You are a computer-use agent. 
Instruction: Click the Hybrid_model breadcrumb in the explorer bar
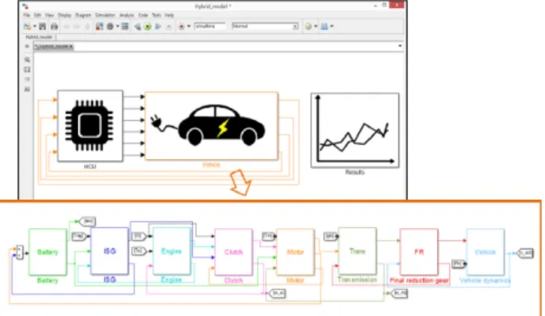coord(54,46)
